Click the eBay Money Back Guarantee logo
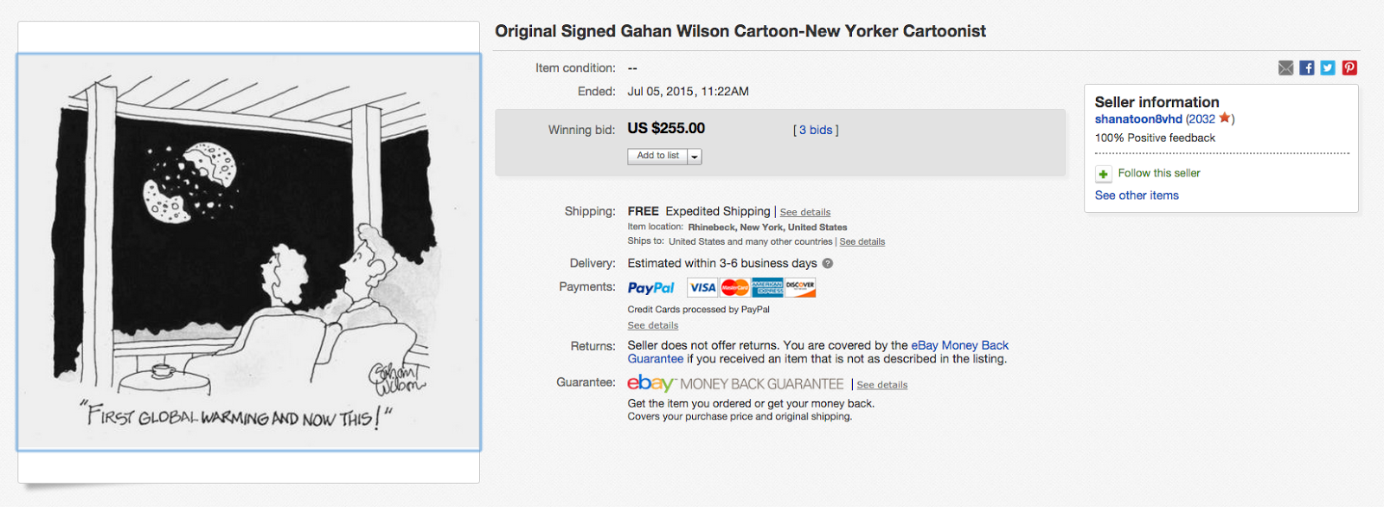The height and width of the screenshot is (507, 1384). pyautogui.click(x=735, y=383)
